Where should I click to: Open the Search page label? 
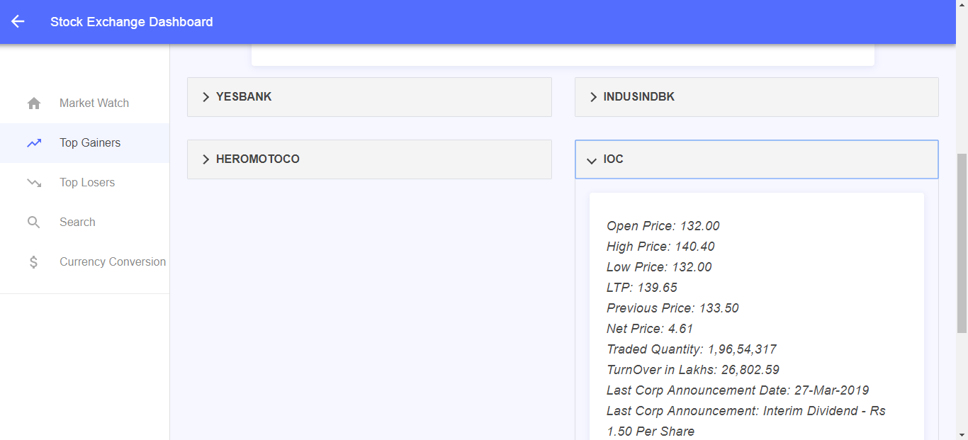coord(77,222)
